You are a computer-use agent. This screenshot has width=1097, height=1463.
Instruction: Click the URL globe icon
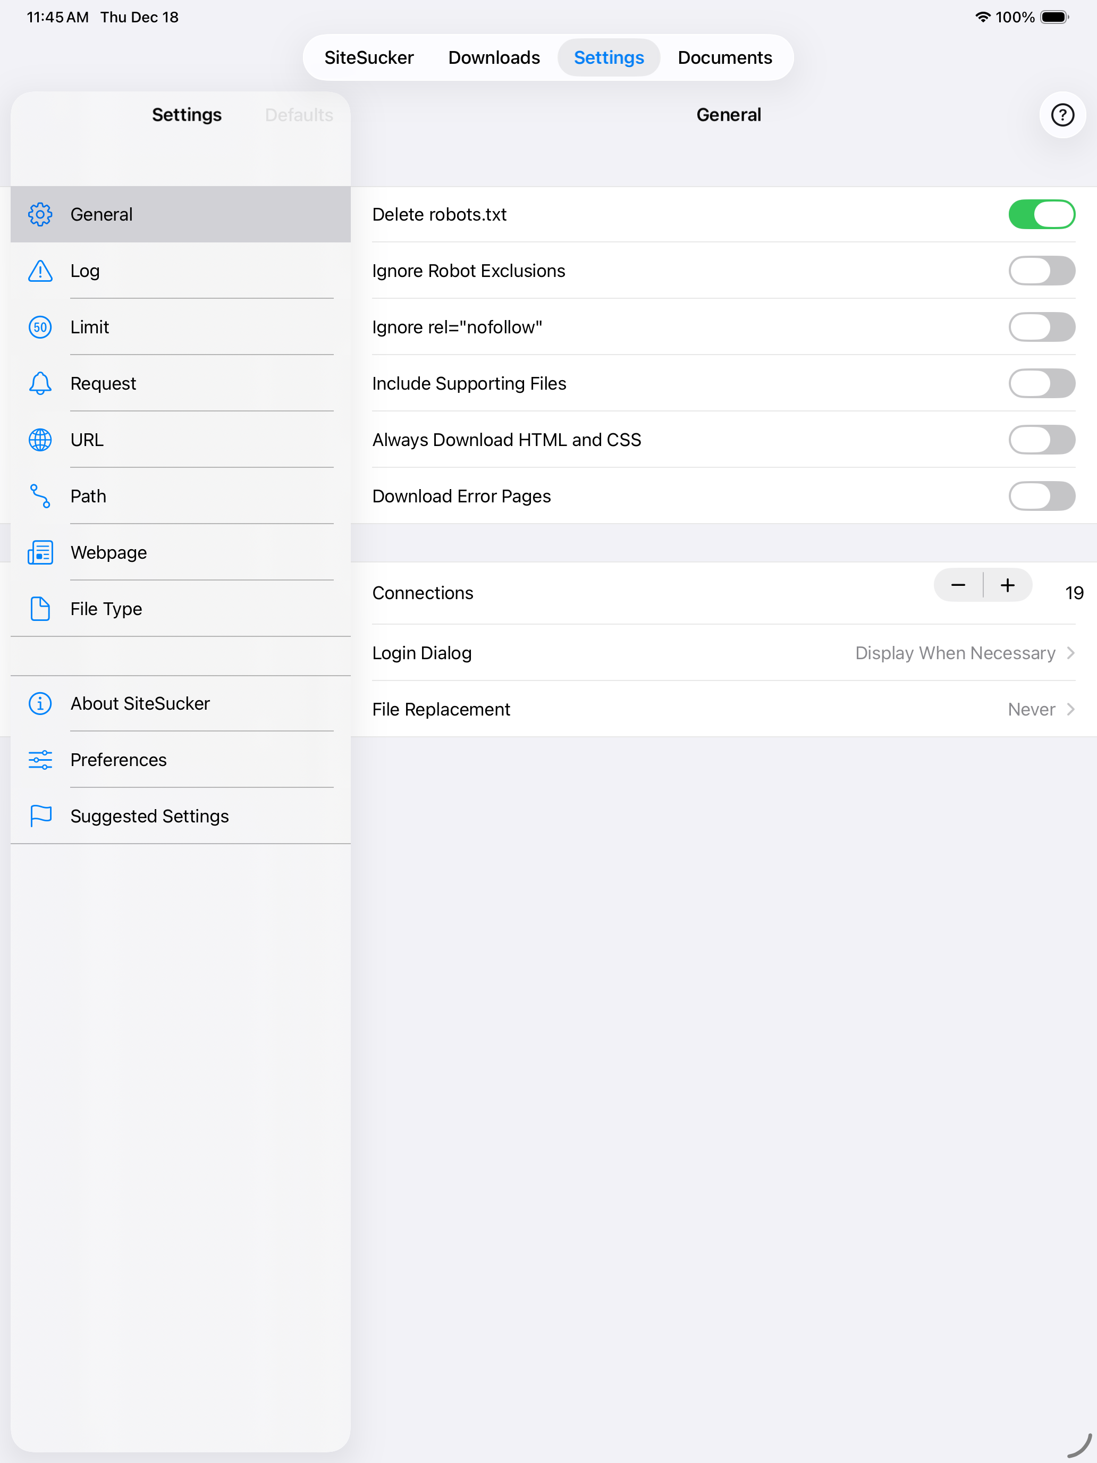40,440
